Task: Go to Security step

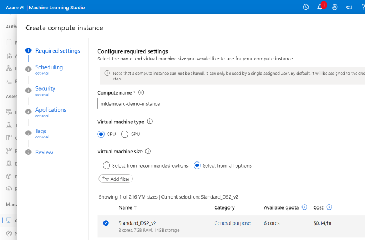Action: (45, 88)
